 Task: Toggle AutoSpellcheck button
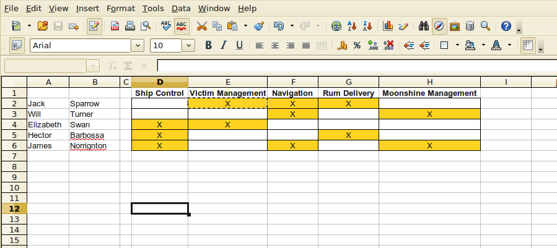(182, 26)
